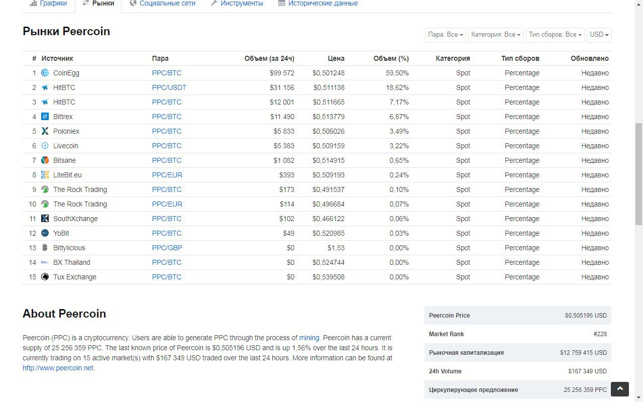Image resolution: width=643 pixels, height=402 pixels.
Task: Open the Пара: Все filter dropdown
Action: 445,35
